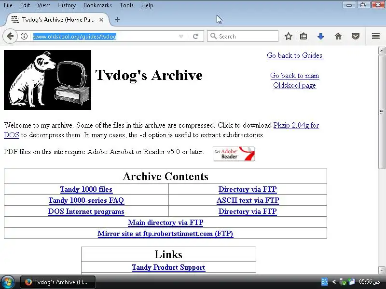This screenshot has height=289, width=386.
Task: Open DOS Internet programs link
Action: tap(86, 211)
